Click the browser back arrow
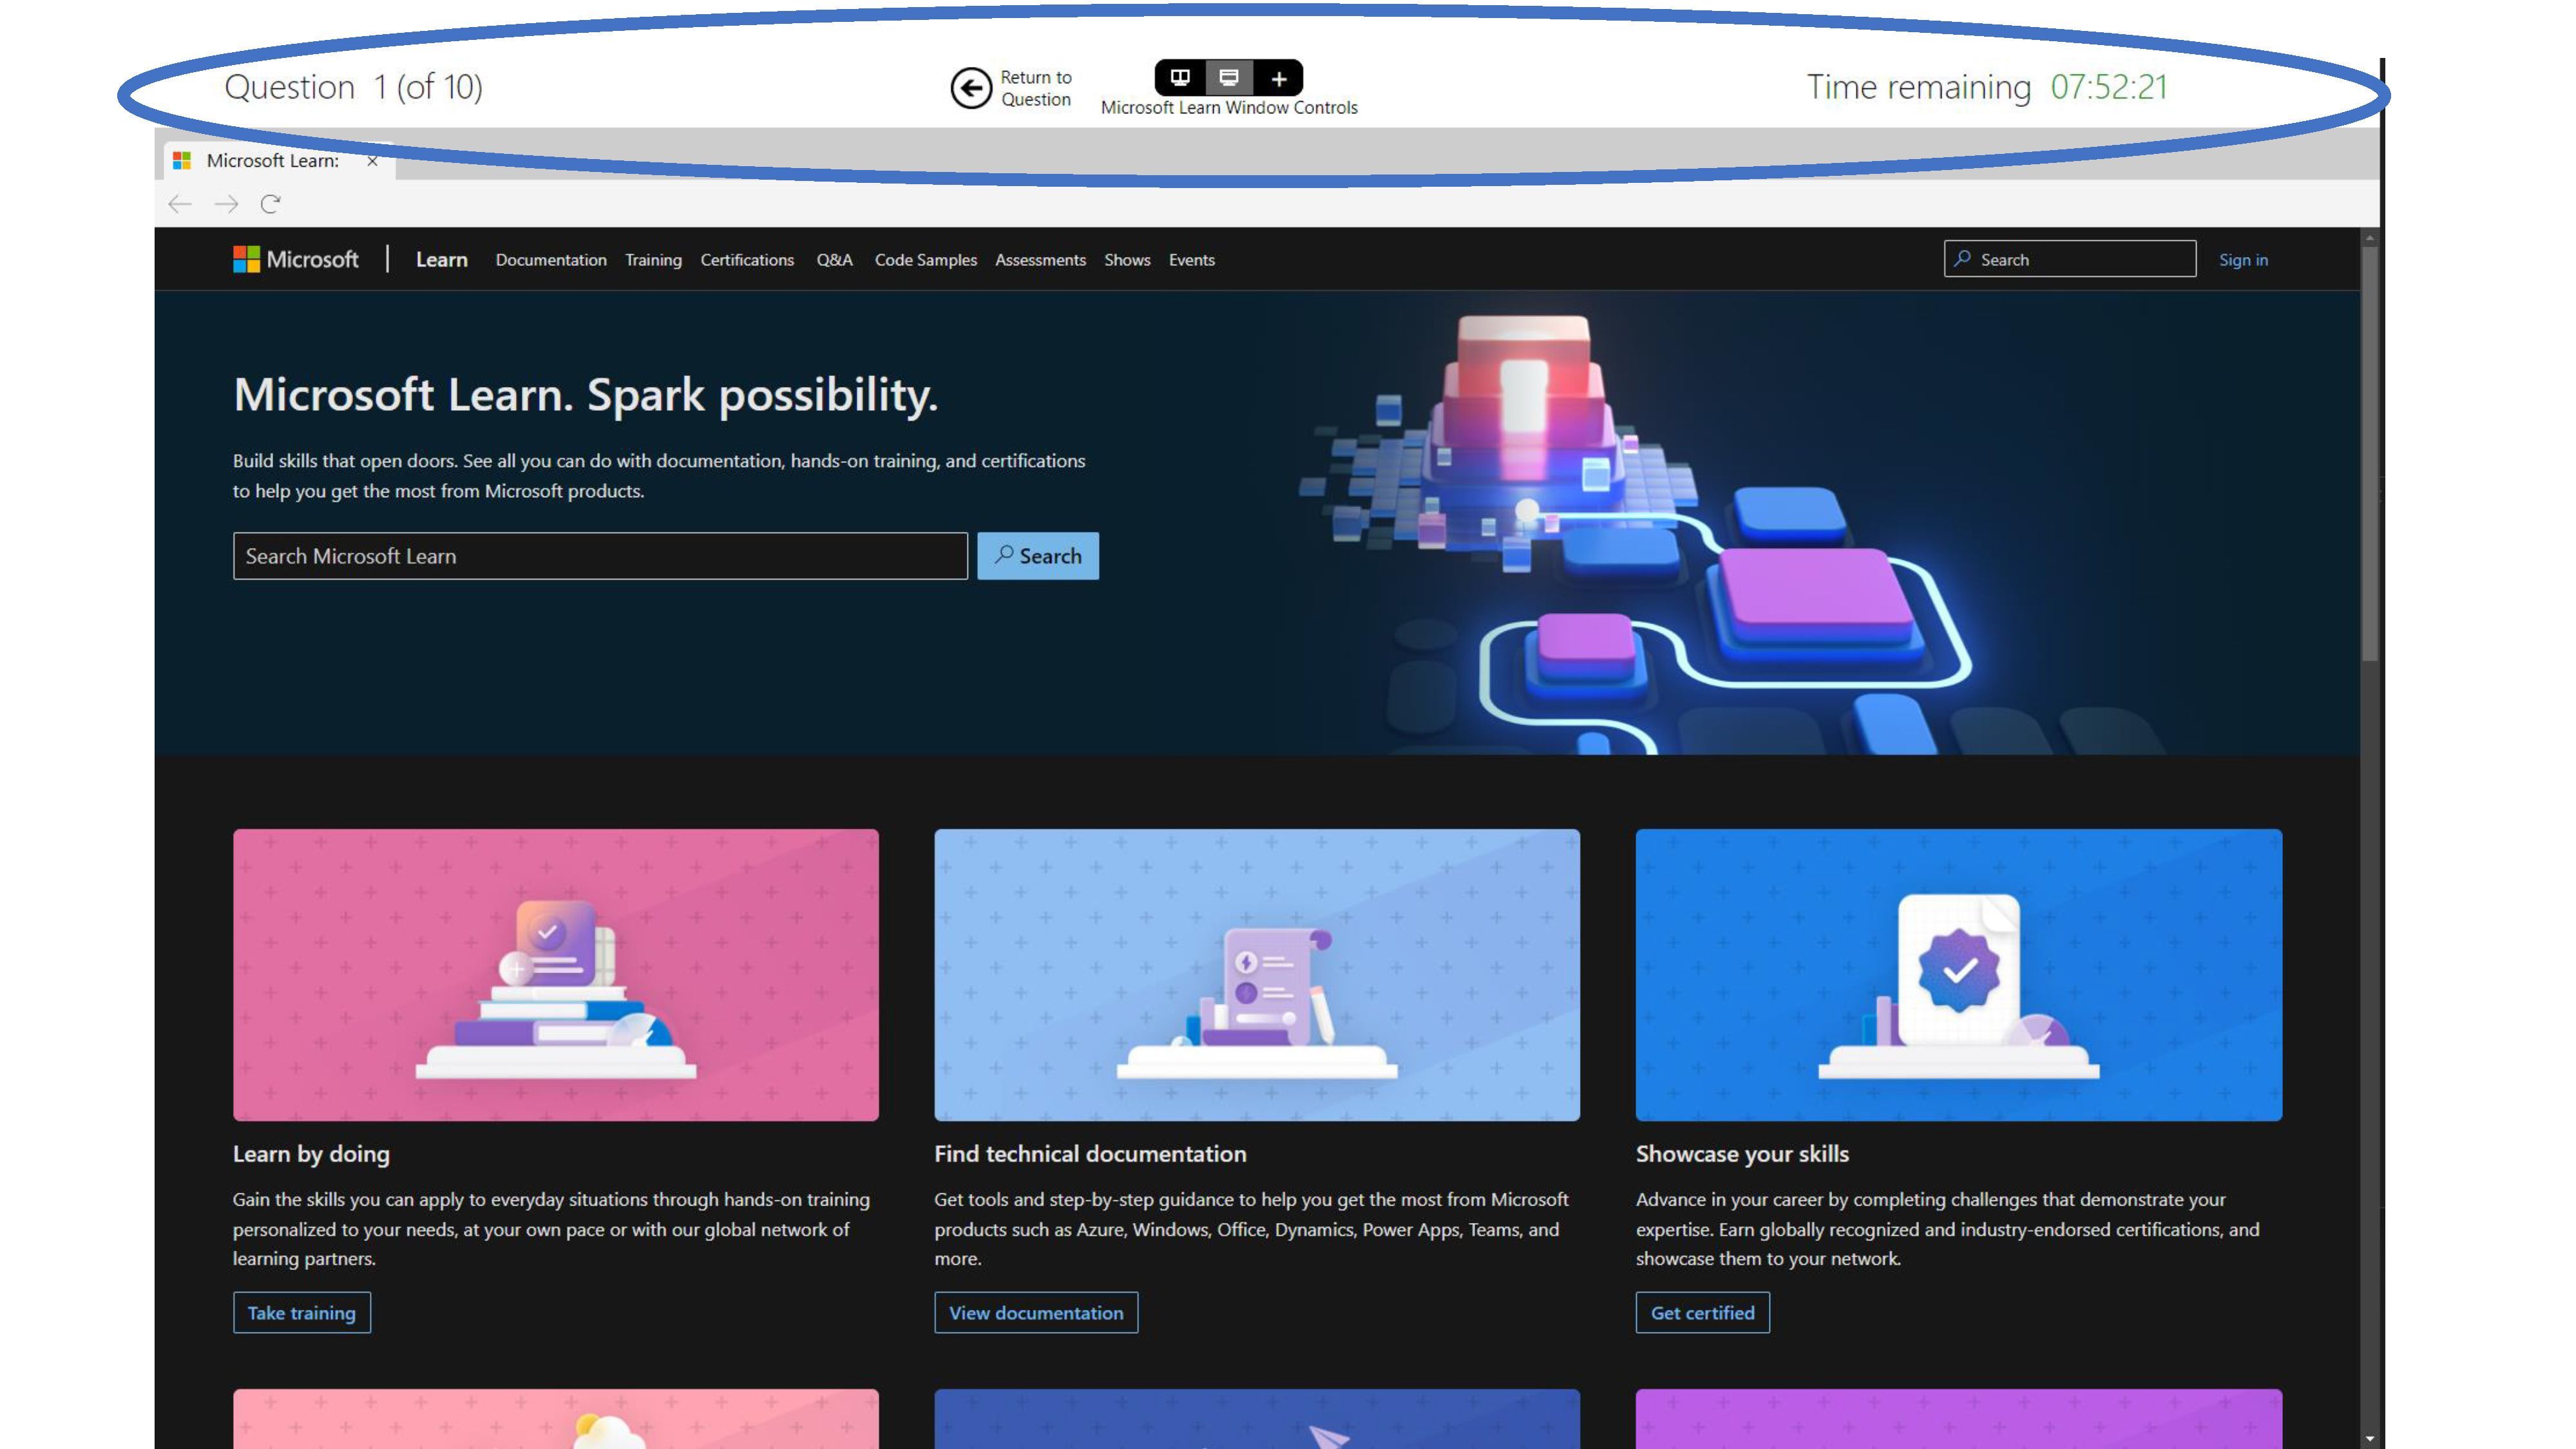2576x1449 pixels. click(x=180, y=204)
